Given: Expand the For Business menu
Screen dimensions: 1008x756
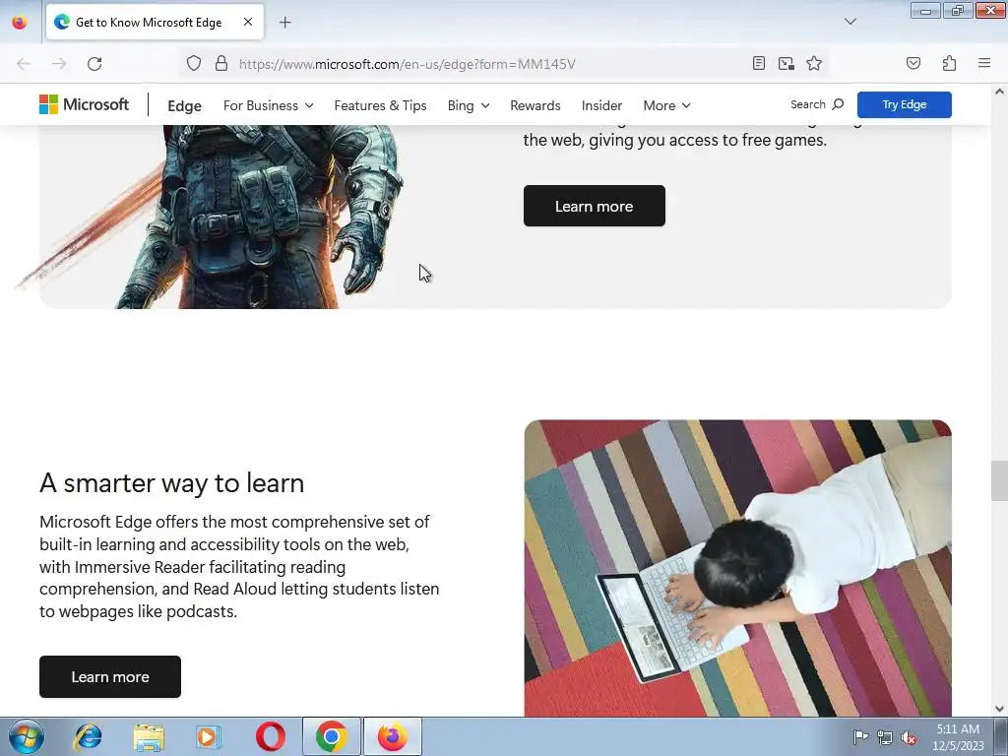Looking at the screenshot, I should [268, 105].
